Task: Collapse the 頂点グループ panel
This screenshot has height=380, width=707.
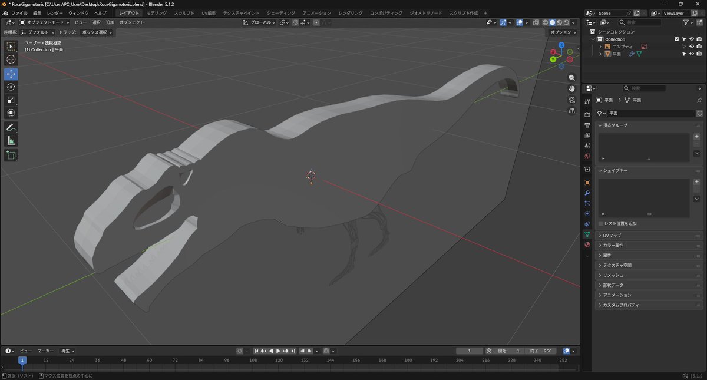Action: (x=649, y=125)
